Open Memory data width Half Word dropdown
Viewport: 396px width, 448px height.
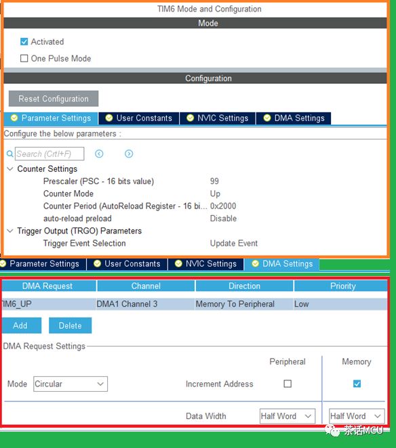357,416
